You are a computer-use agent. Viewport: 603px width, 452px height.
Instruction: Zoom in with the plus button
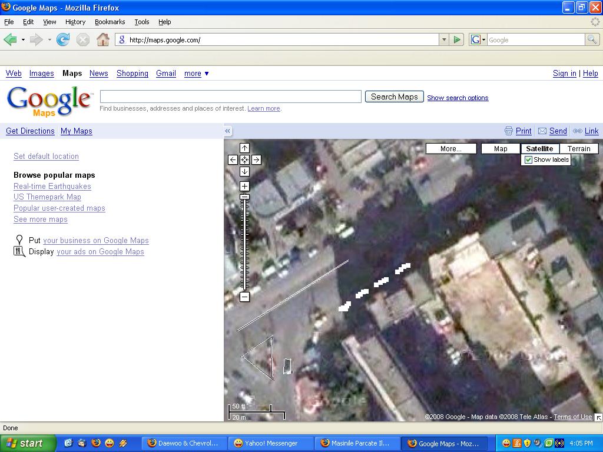[x=244, y=187]
